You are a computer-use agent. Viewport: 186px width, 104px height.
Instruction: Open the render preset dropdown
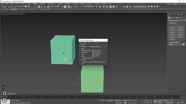140,7
